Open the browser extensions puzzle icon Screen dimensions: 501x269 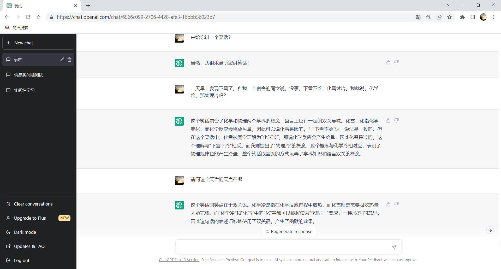(x=462, y=17)
